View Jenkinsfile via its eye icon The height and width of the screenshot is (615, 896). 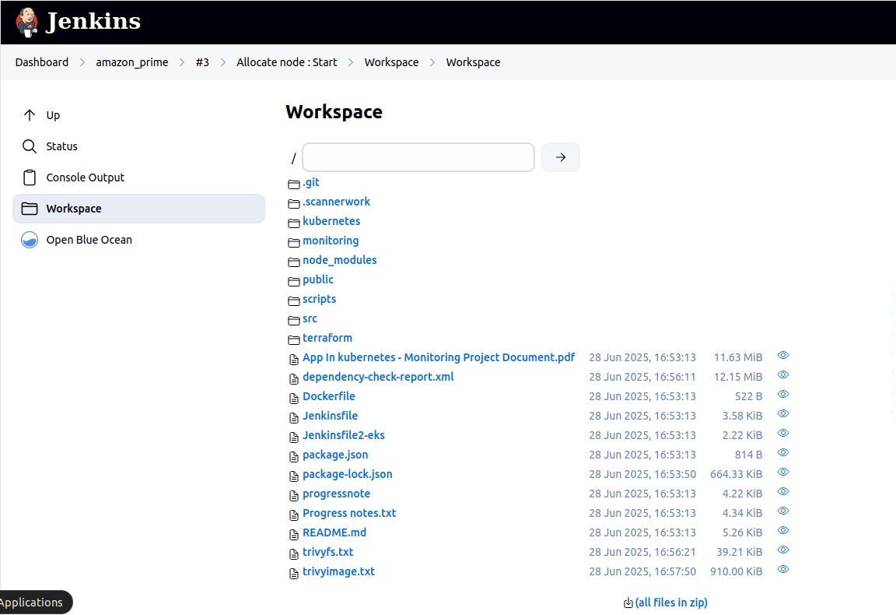click(783, 413)
